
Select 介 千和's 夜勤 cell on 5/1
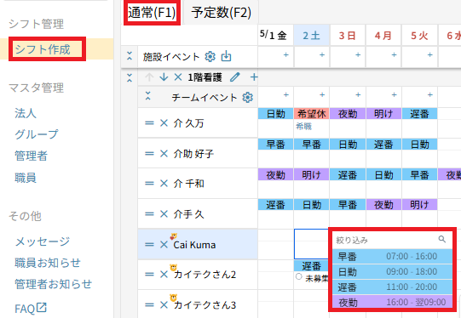click(x=275, y=174)
